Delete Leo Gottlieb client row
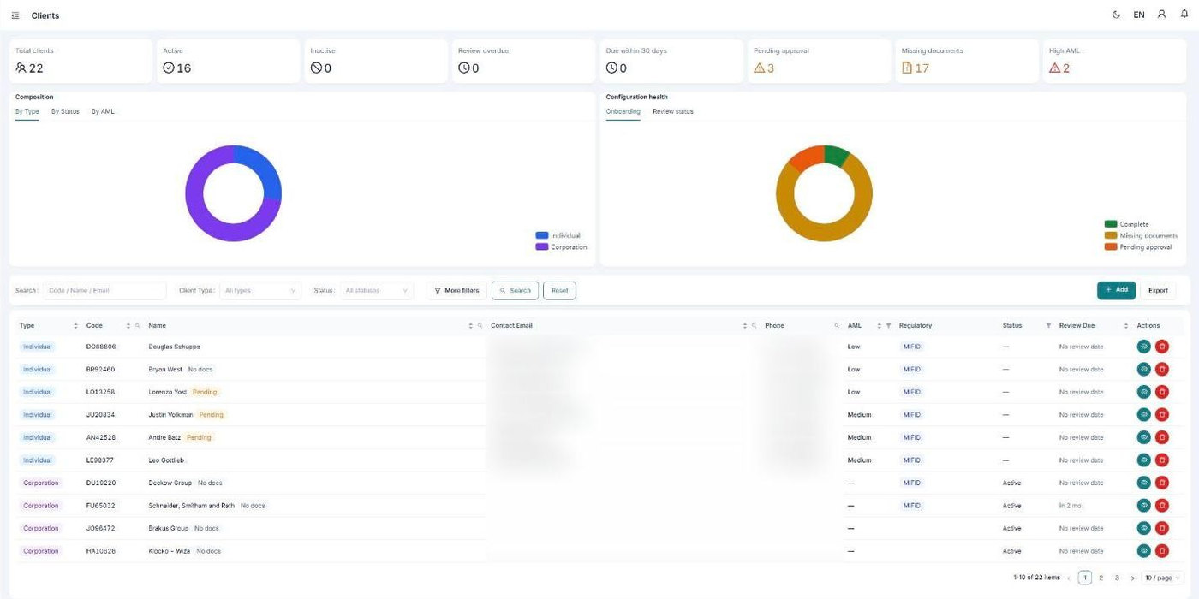 click(x=1161, y=460)
